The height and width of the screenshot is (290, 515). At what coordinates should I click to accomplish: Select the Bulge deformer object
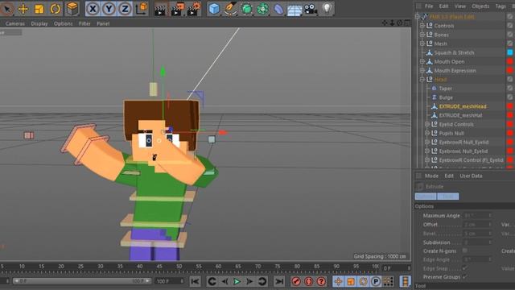pyautogui.click(x=446, y=97)
